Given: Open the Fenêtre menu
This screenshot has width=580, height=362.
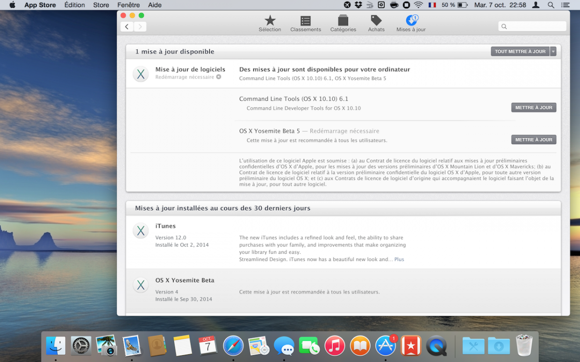Looking at the screenshot, I should click(129, 5).
